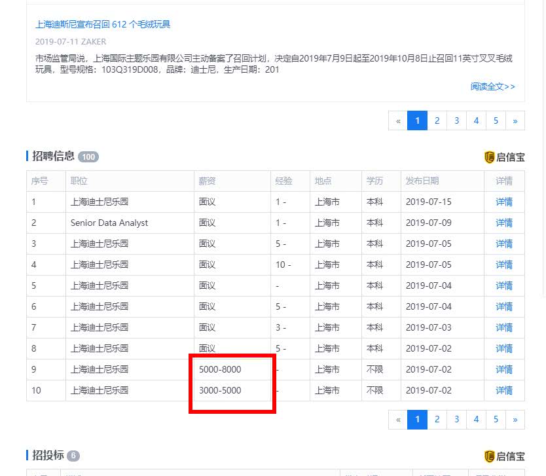The image size is (546, 476).
Task: Go to previous page of job listings
Action: 398,419
